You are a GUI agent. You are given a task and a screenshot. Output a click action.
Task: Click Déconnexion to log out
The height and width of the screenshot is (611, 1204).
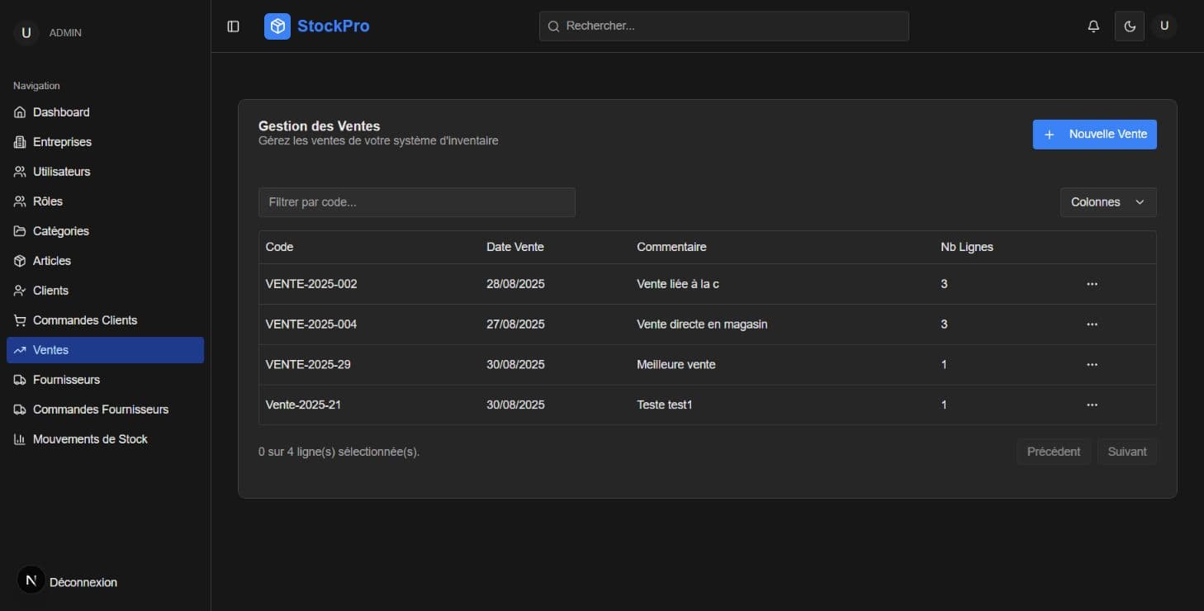coord(83,582)
